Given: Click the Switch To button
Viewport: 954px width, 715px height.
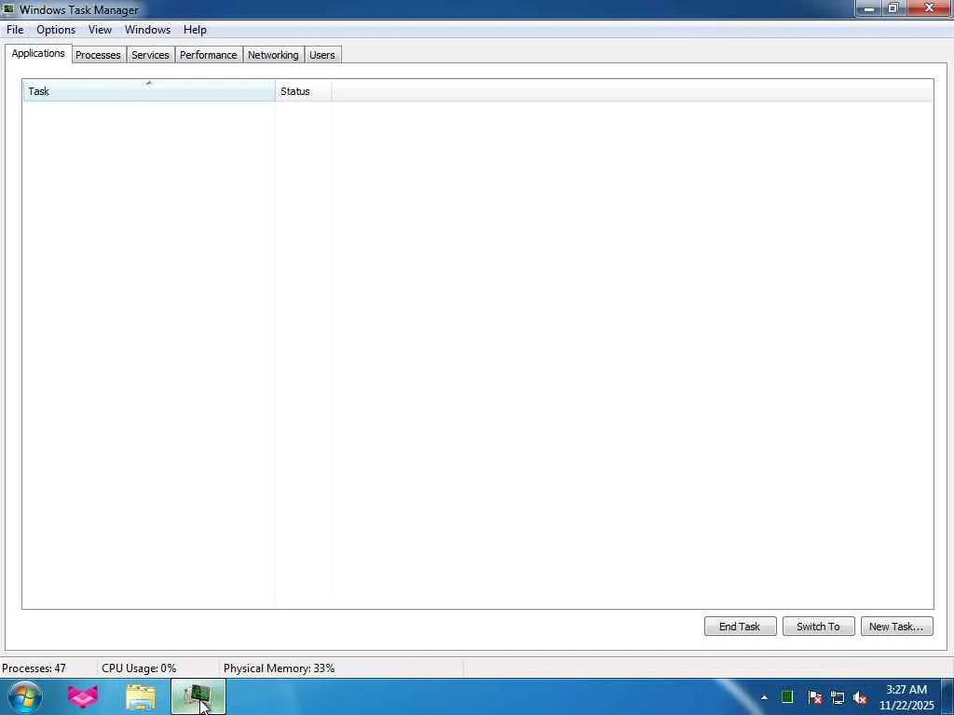Looking at the screenshot, I should pos(818,627).
